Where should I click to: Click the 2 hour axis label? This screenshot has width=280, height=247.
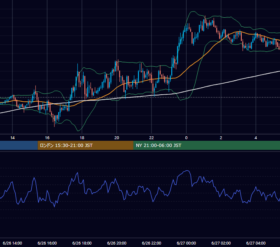[x=221, y=138]
